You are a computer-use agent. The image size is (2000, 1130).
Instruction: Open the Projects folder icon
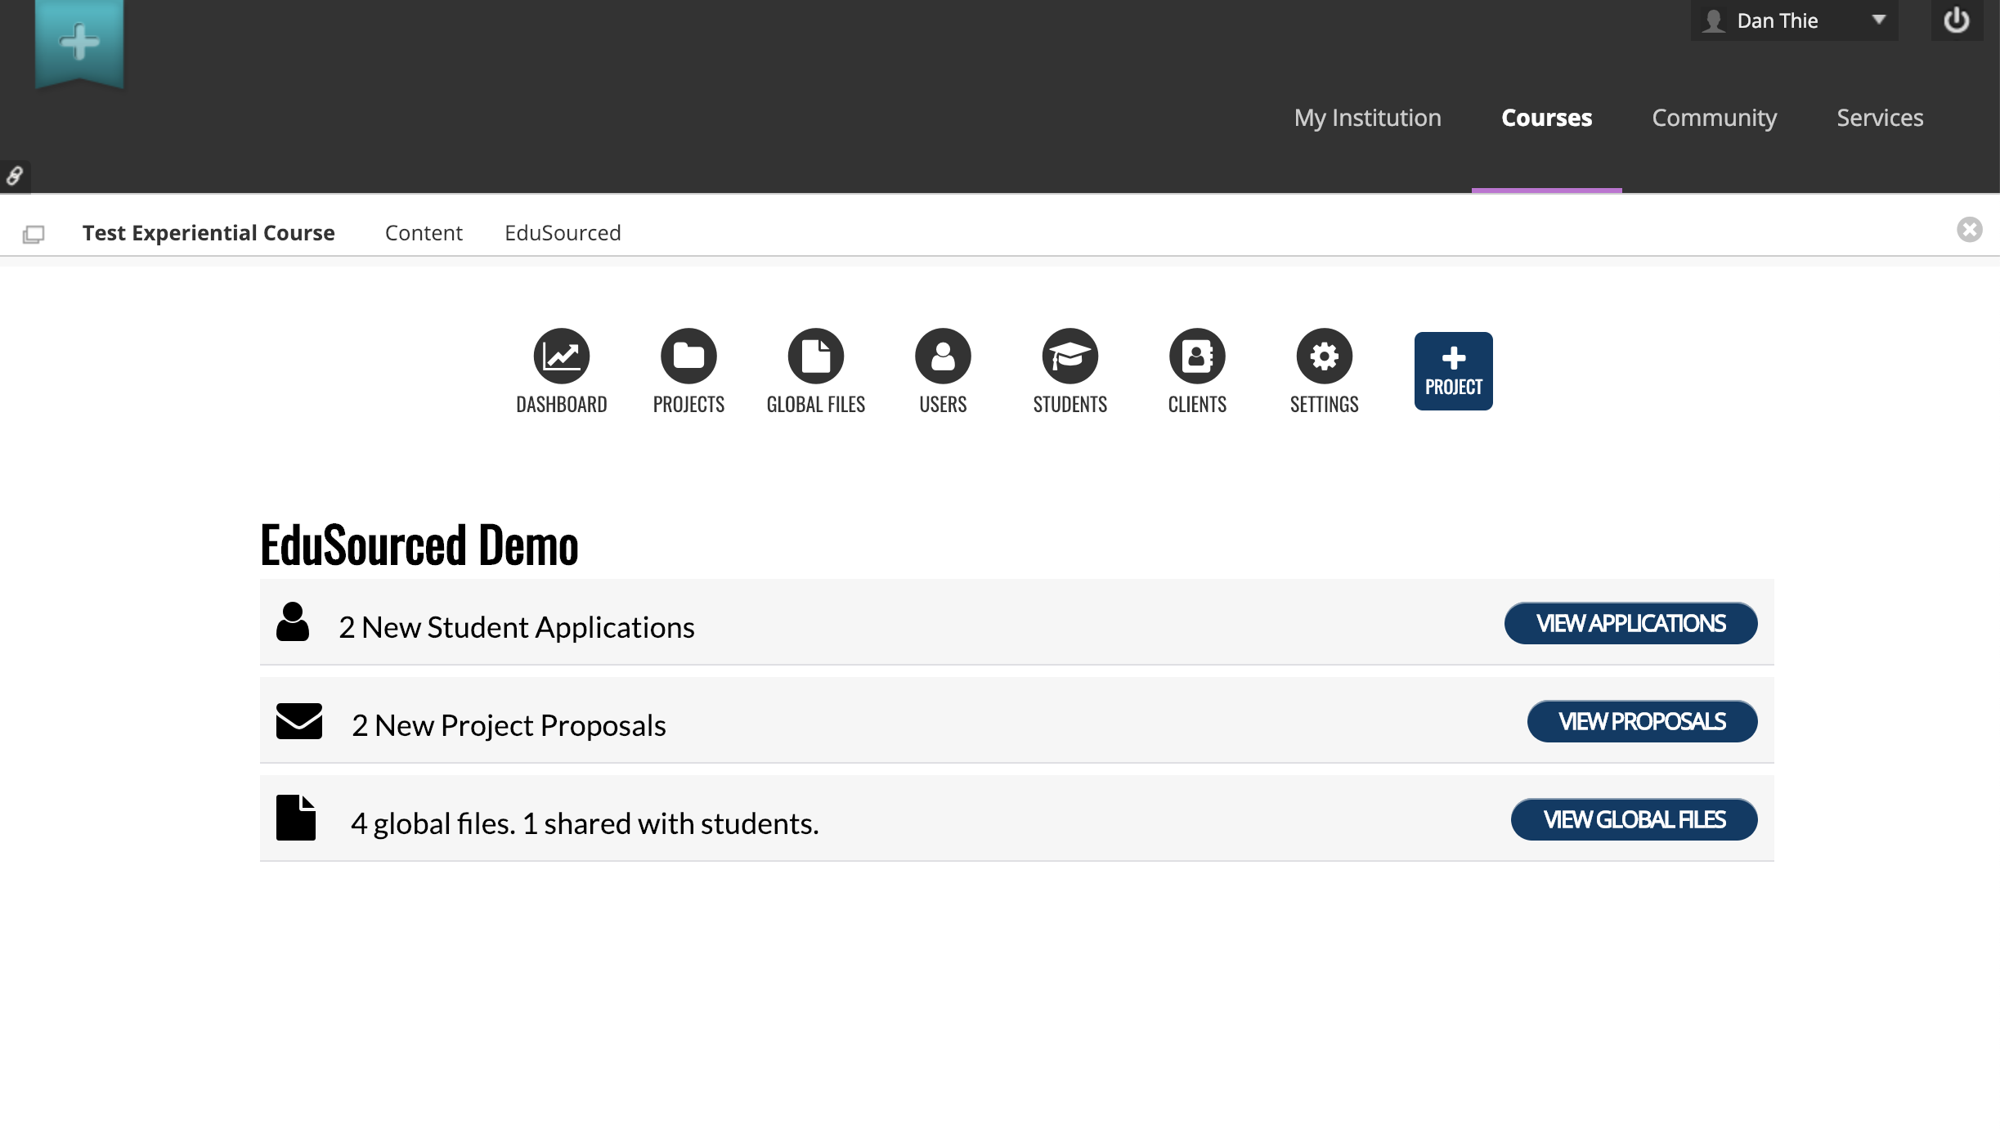688,356
